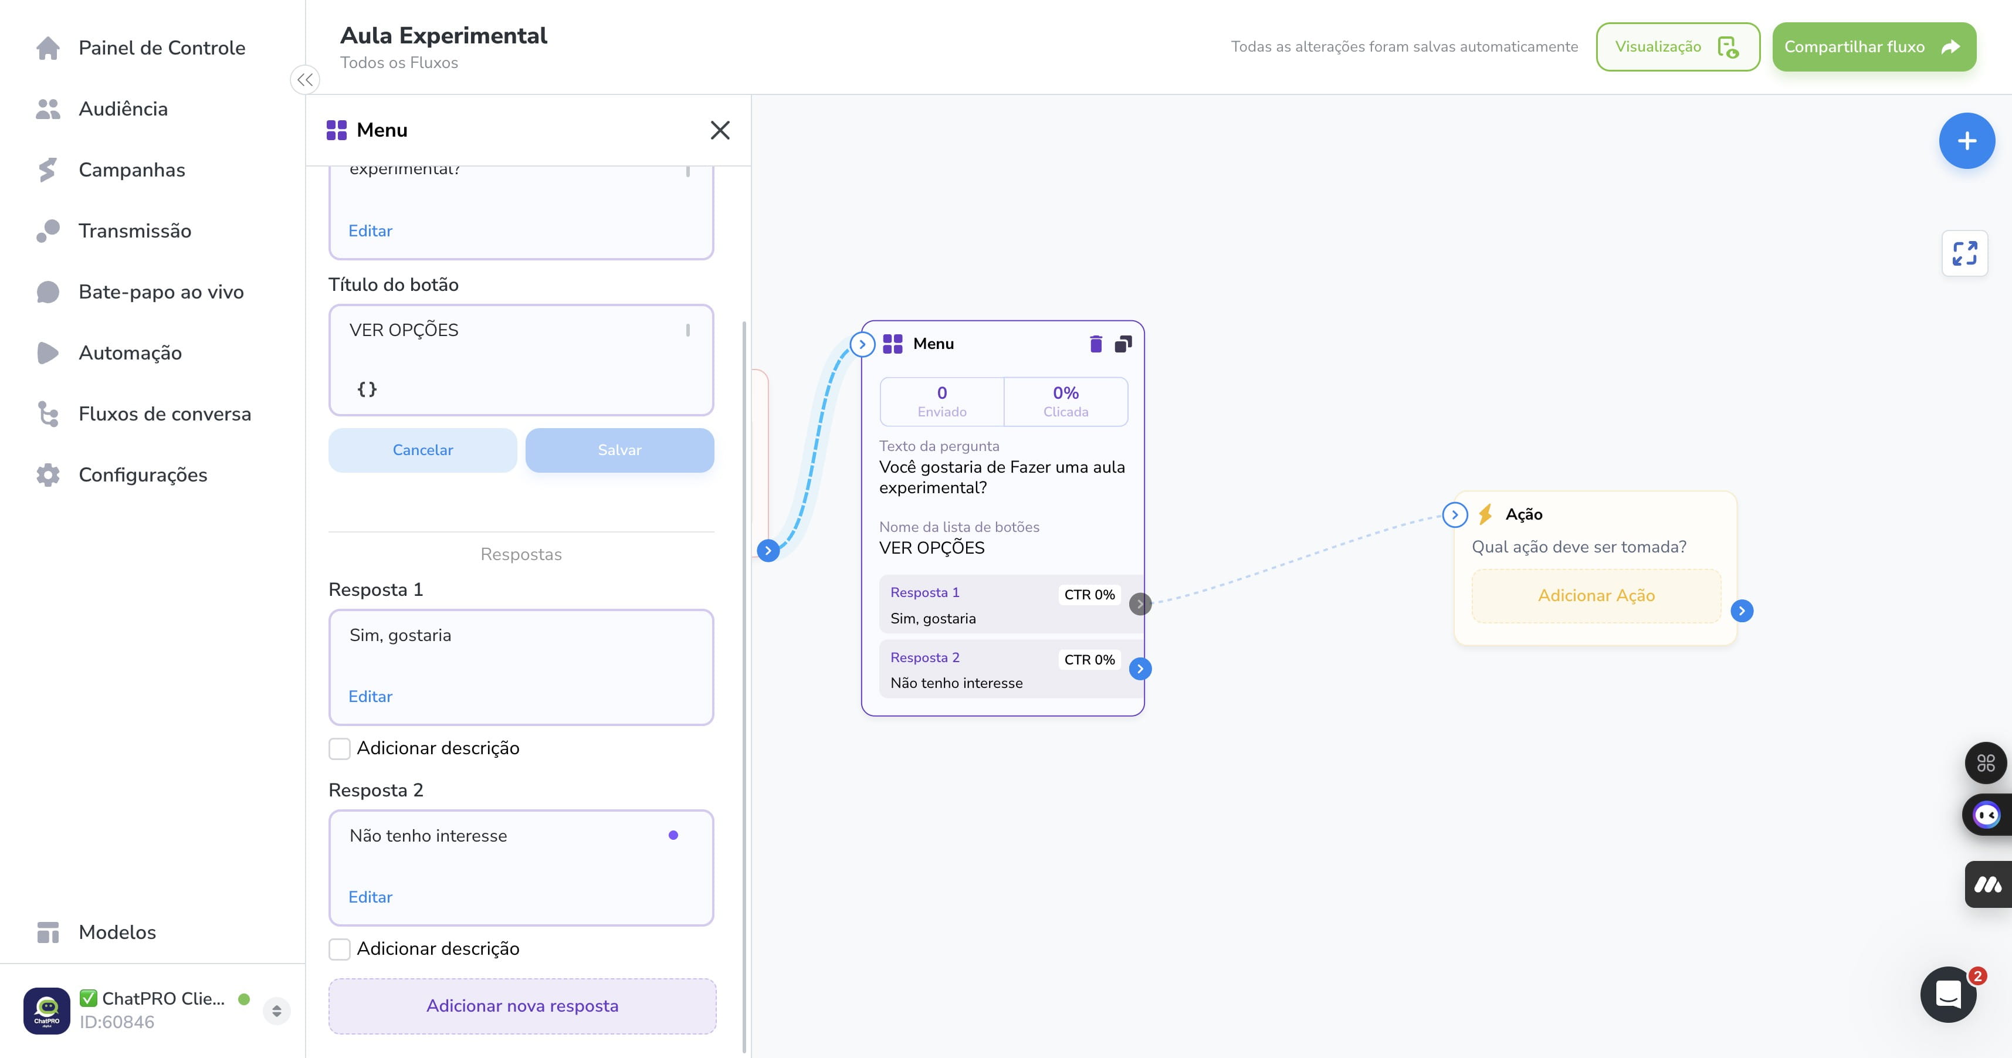Click the Resposta 1 text box
Image resolution: width=2012 pixels, height=1058 pixels.
pyautogui.click(x=521, y=667)
